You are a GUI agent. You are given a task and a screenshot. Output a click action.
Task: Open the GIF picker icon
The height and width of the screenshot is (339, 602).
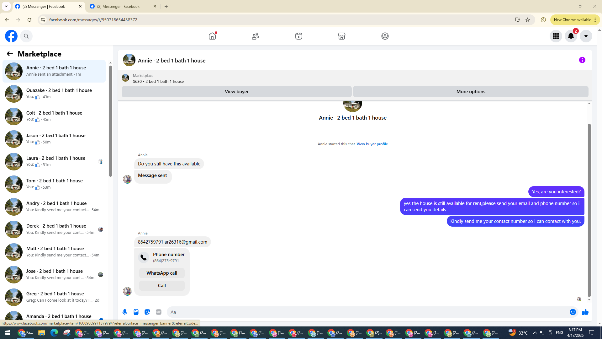point(159,312)
